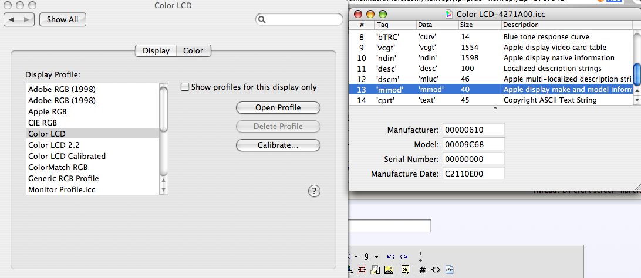Wrap CODE tags with the # icon
The height and width of the screenshot is (278, 641).
click(423, 270)
